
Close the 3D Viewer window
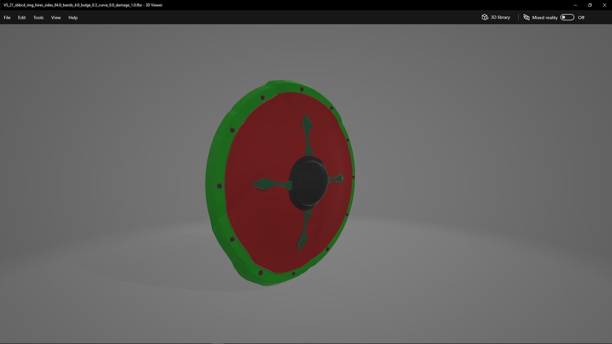pyautogui.click(x=605, y=5)
